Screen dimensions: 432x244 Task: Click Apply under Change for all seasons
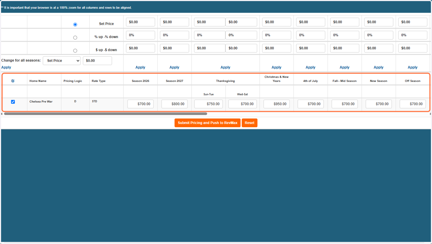click(6, 67)
